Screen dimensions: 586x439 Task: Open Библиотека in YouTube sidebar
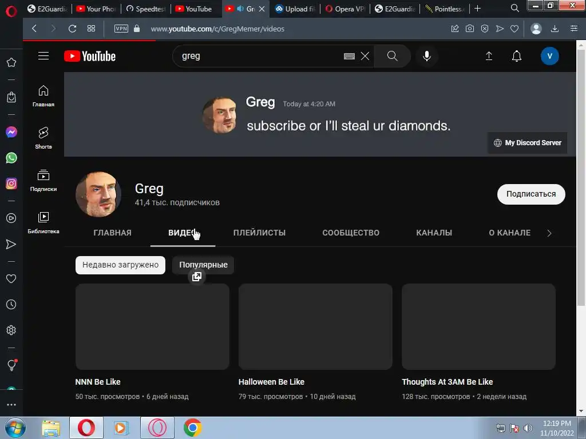click(43, 223)
